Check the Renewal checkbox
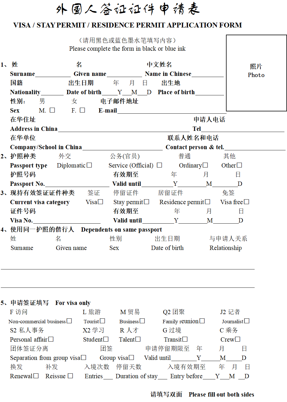Viewport: 287px width, 402px height. coord(36,376)
